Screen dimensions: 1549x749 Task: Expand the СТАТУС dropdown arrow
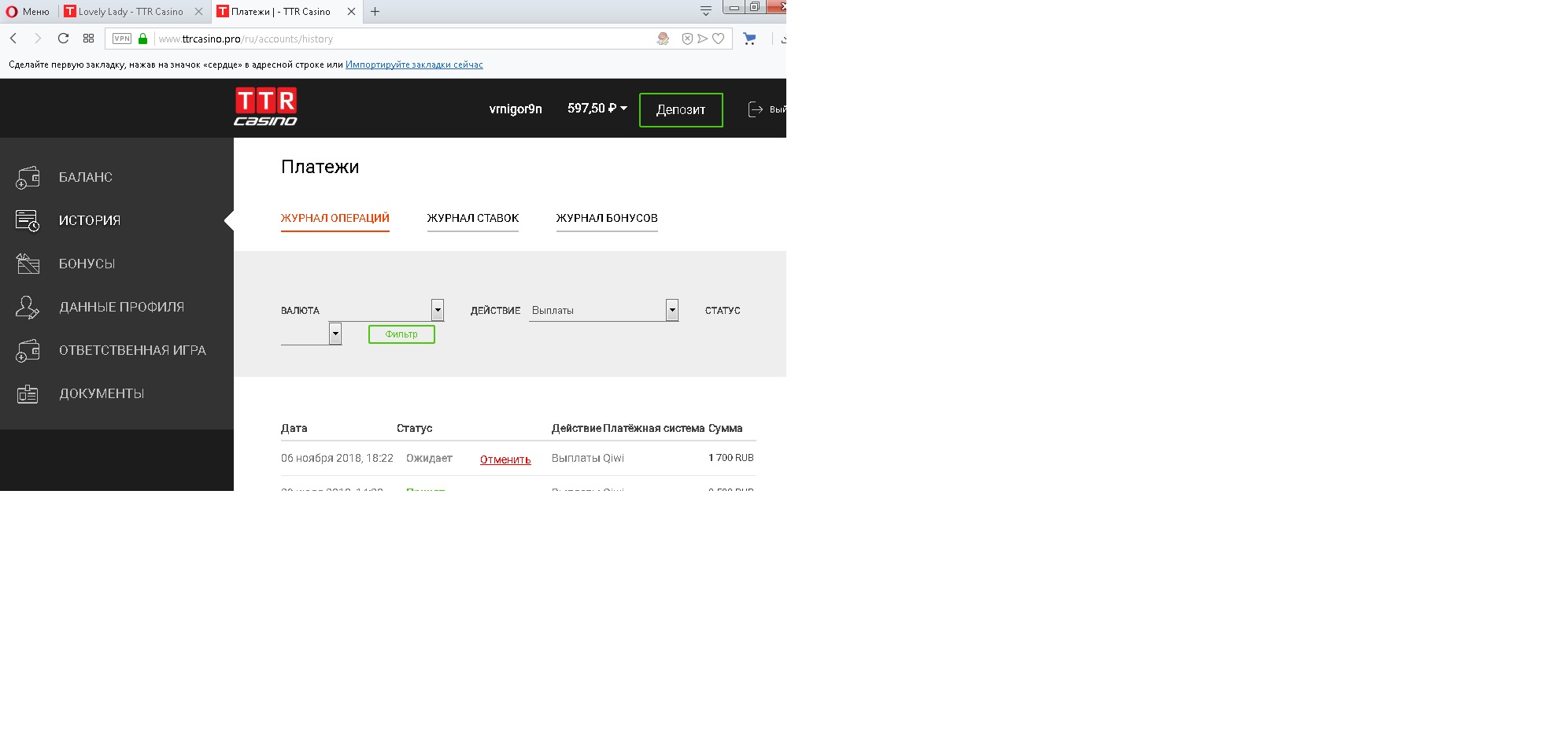(335, 334)
